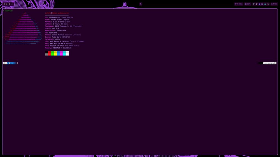
Task: Click the "Shell: zsh 5.9" line
Action: 52,28
